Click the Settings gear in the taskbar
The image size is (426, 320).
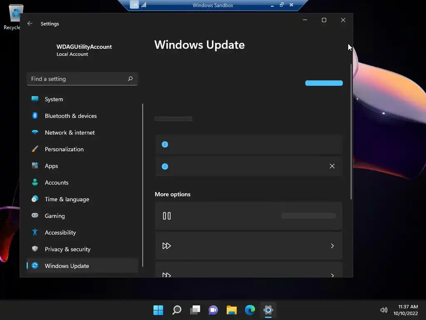click(x=268, y=310)
